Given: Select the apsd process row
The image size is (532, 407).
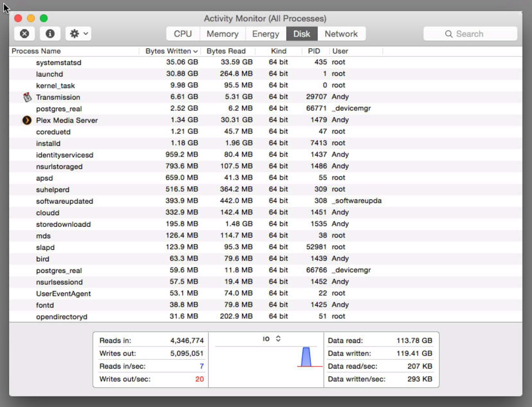Looking at the screenshot, I should (266, 178).
